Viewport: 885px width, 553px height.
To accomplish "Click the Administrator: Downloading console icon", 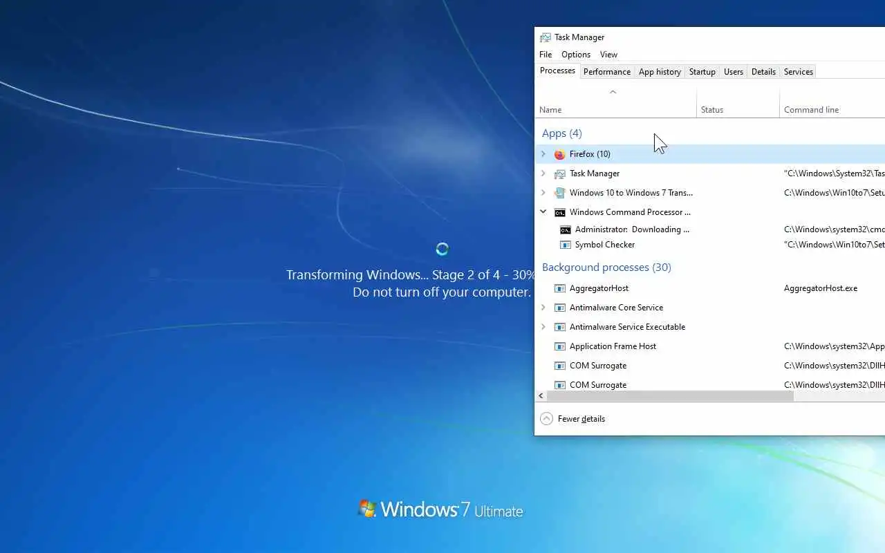I will point(566,229).
